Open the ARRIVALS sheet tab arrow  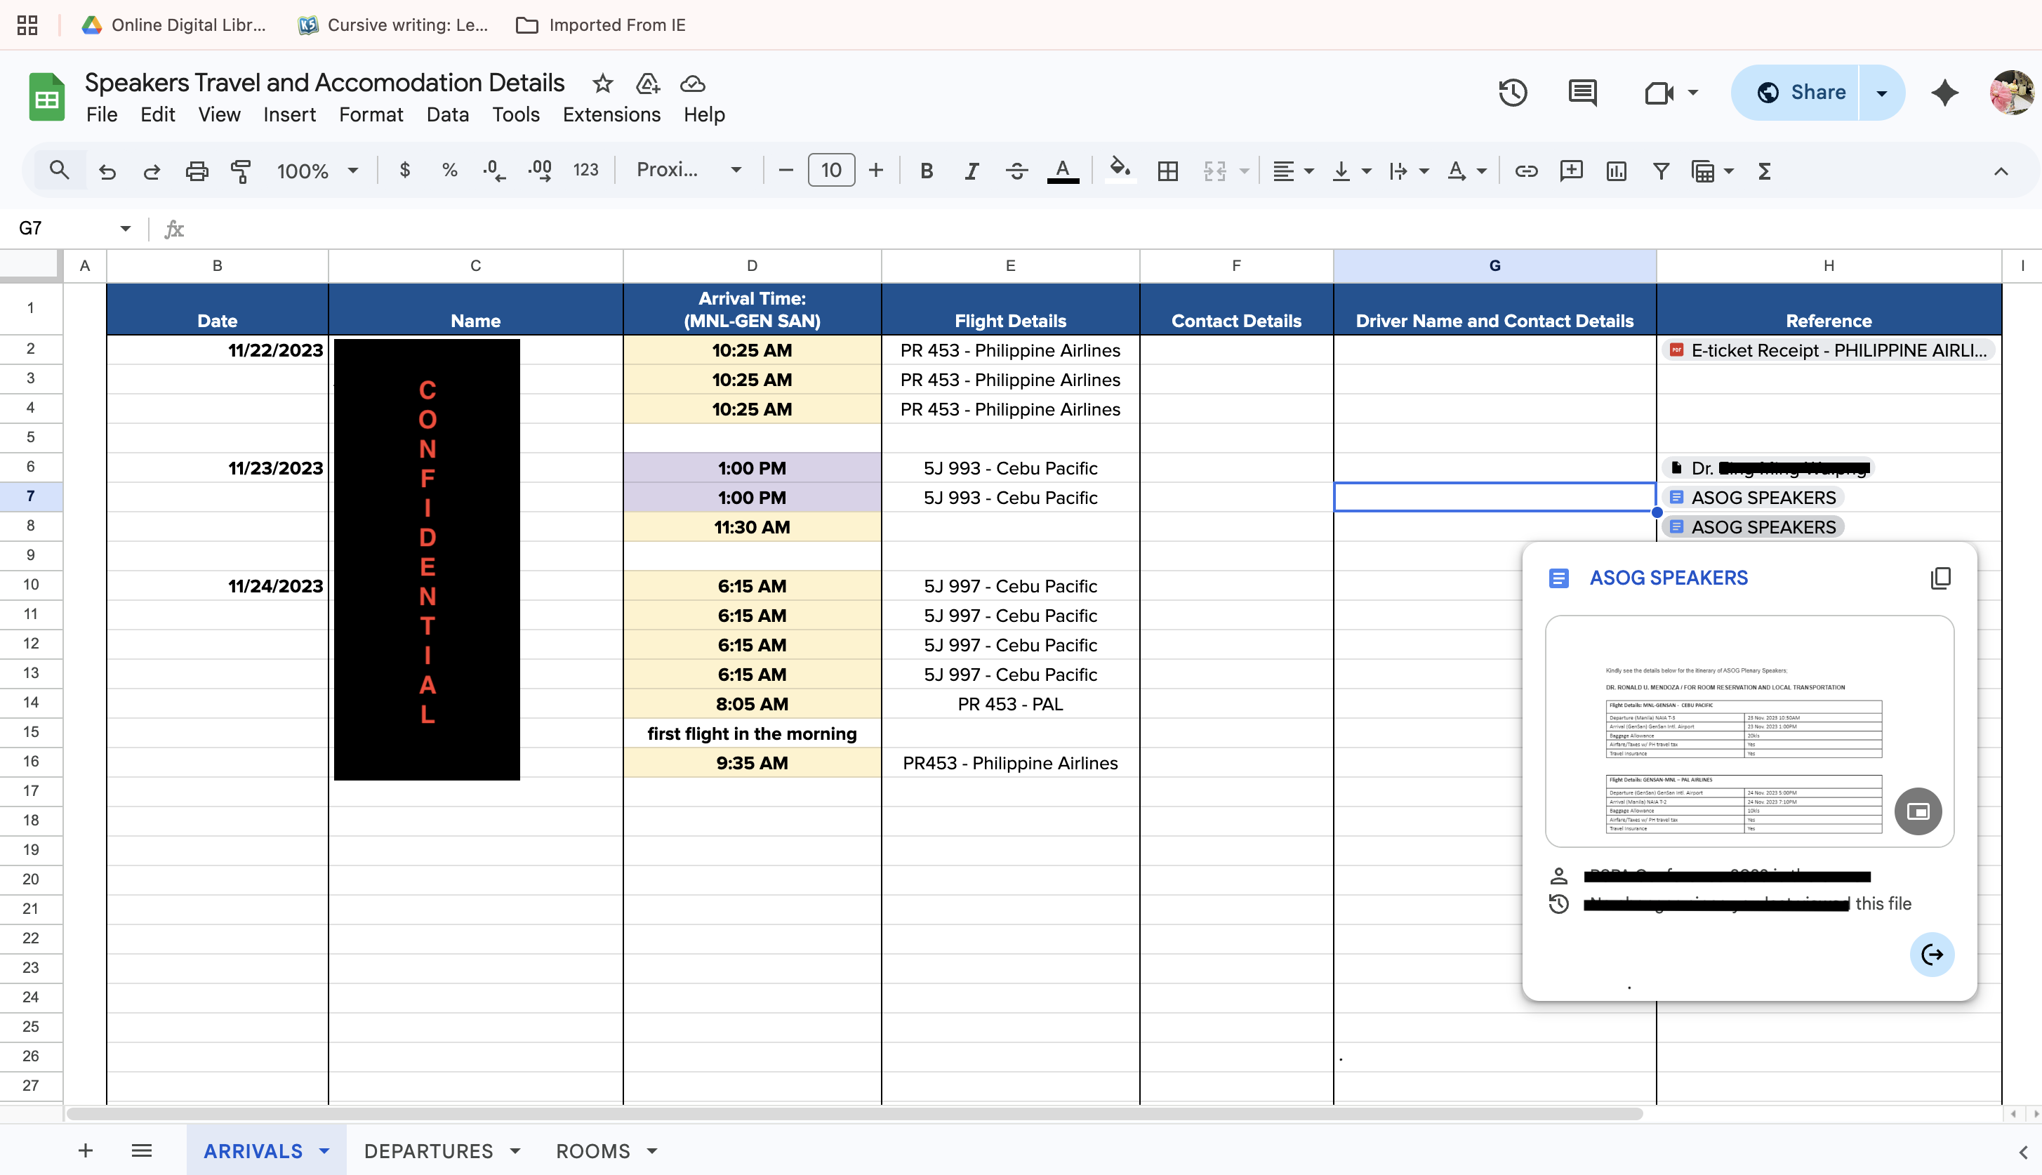click(x=324, y=1151)
